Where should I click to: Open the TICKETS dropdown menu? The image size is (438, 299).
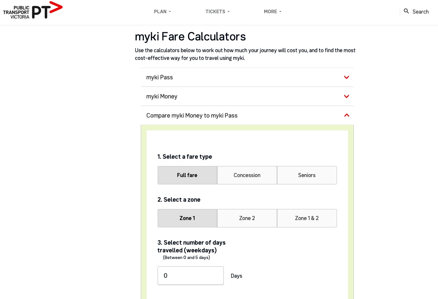pos(217,11)
